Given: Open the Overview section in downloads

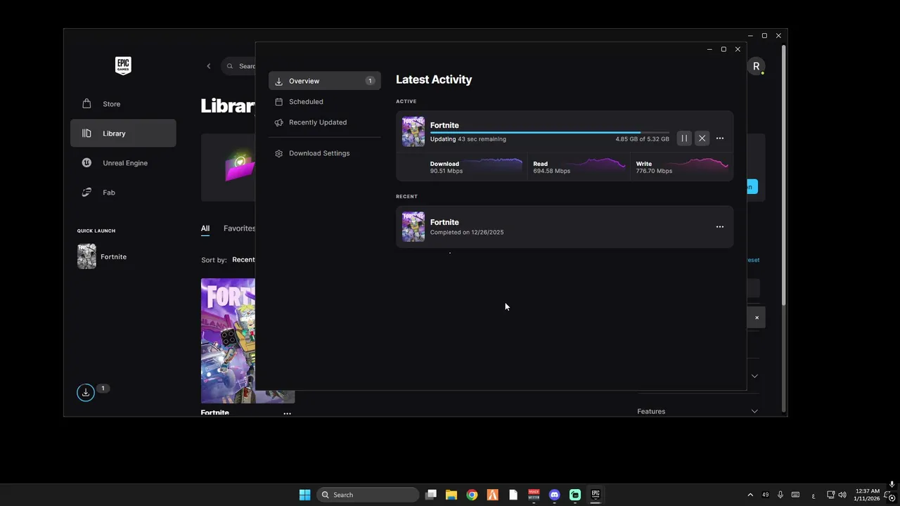Looking at the screenshot, I should tap(324, 81).
